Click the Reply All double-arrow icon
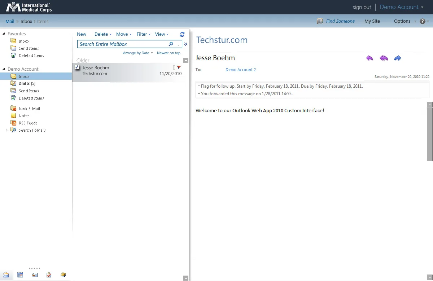Viewport: 433px width, 281px height. pyautogui.click(x=384, y=58)
